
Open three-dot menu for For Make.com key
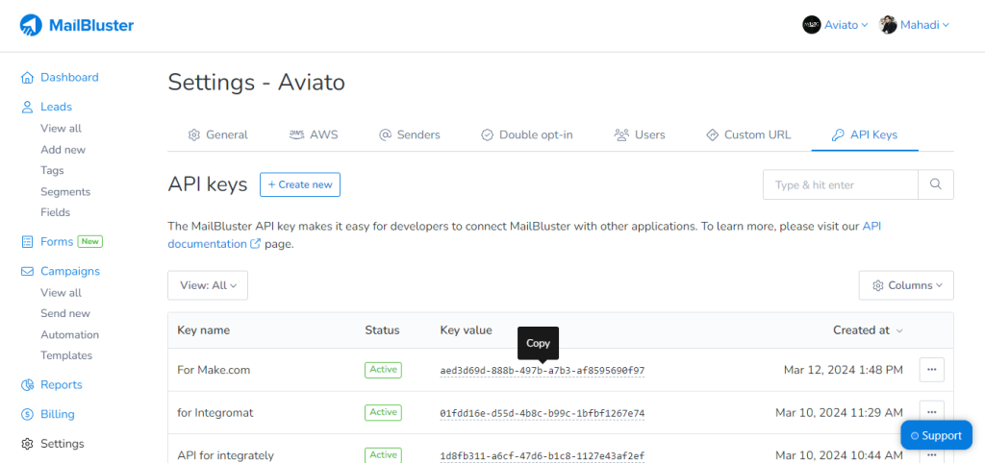931,369
